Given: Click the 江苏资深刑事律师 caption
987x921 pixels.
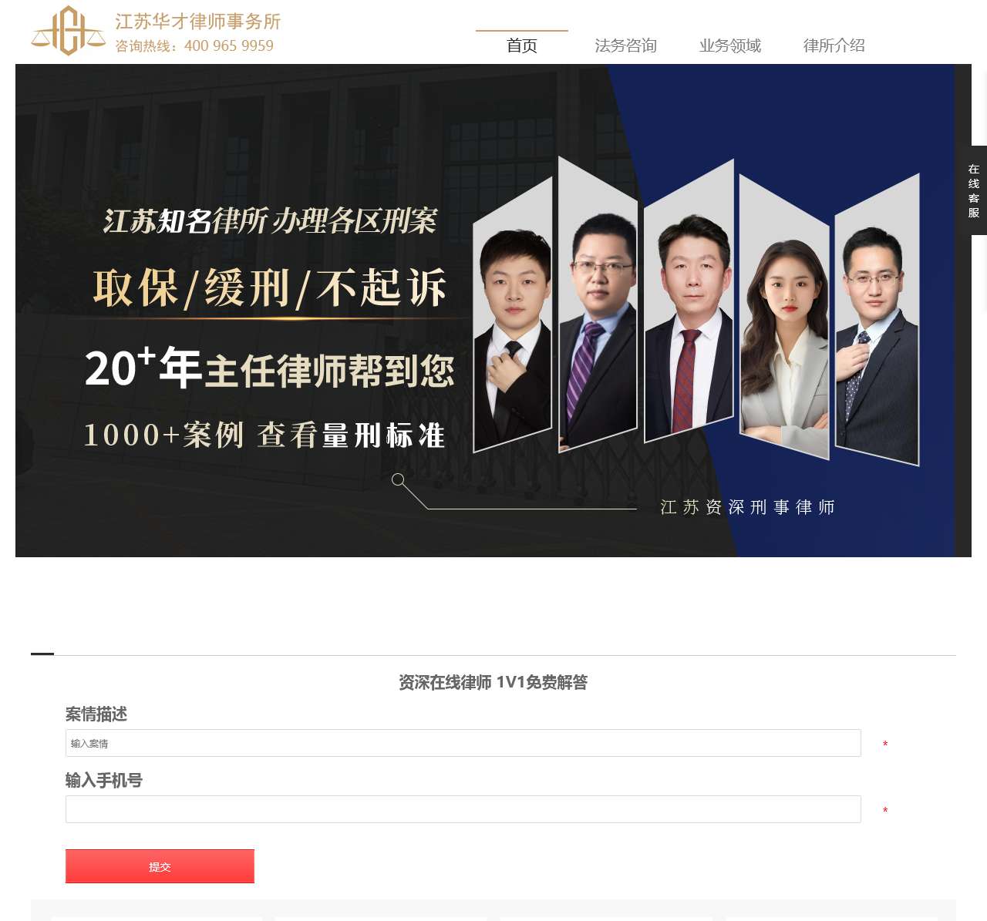Looking at the screenshot, I should (748, 507).
